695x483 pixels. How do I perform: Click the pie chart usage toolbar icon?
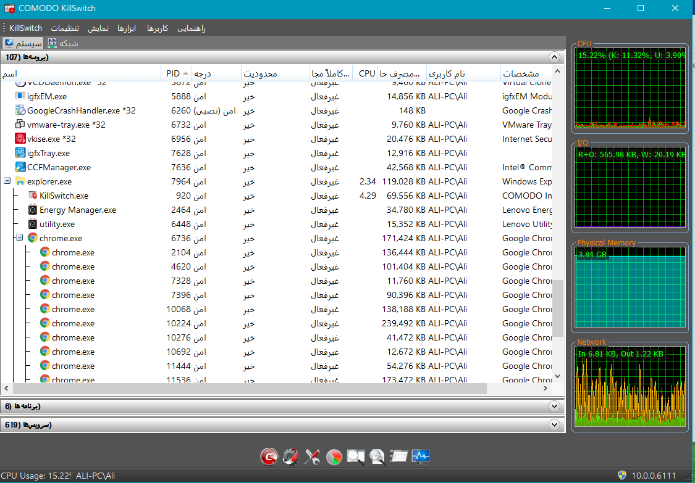(334, 456)
